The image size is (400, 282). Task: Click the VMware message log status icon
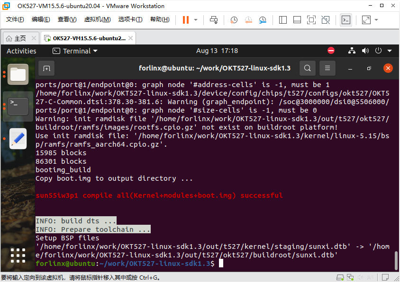(x=385, y=277)
